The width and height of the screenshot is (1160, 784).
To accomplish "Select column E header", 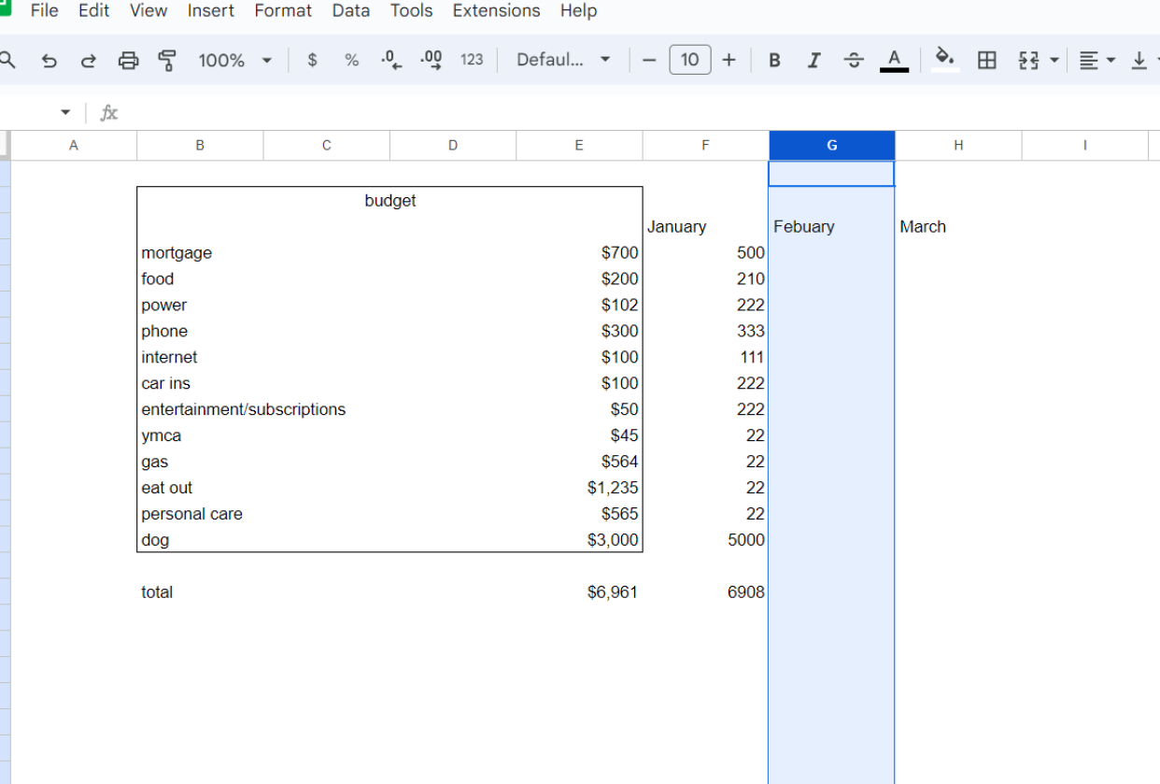I will [579, 145].
